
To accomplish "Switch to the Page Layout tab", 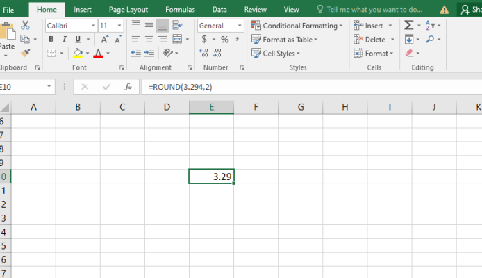I will tap(128, 10).
